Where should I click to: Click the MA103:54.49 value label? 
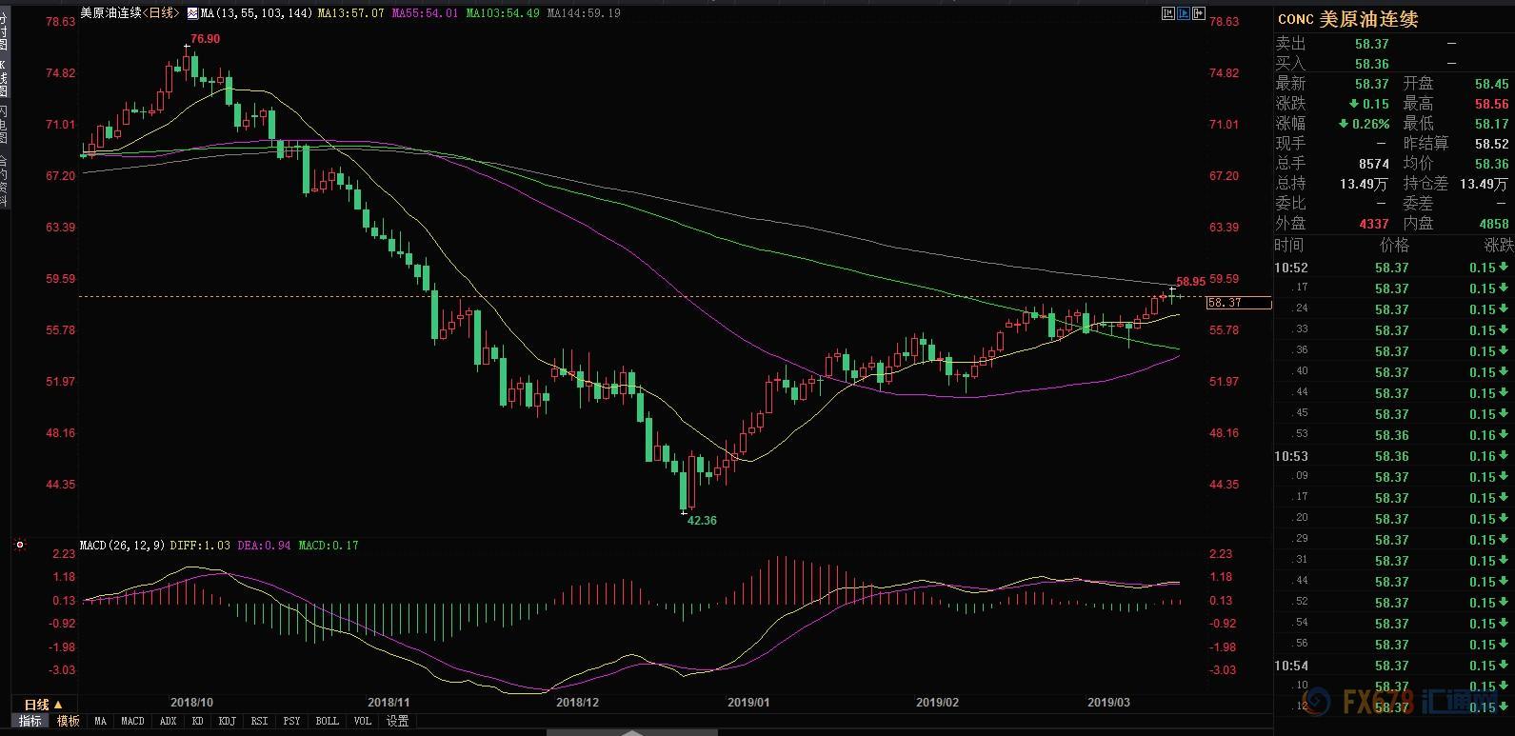503,13
